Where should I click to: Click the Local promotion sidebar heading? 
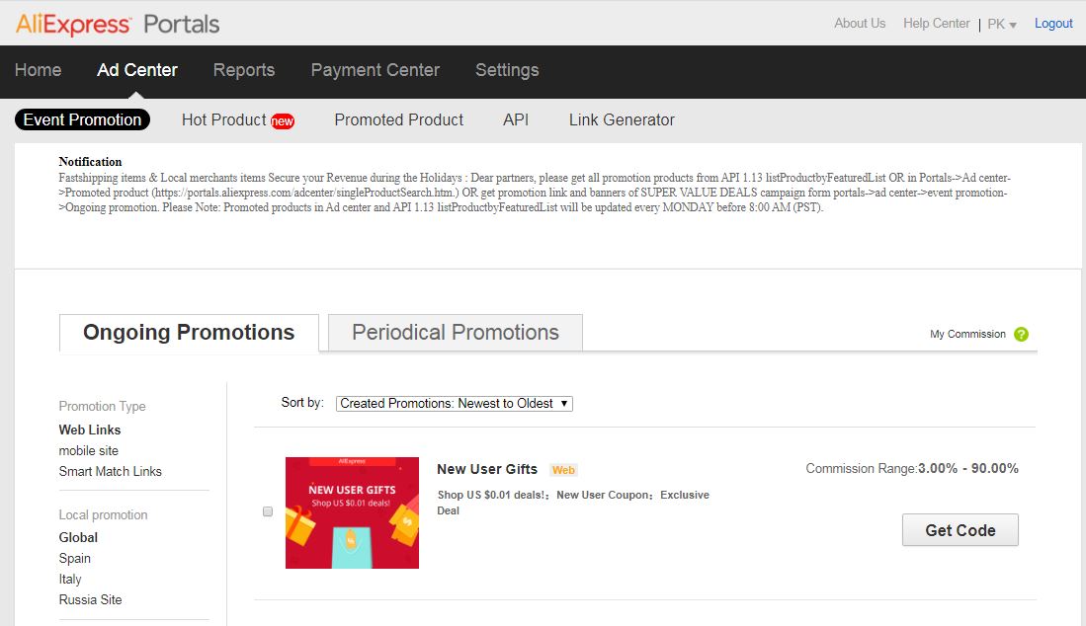tap(103, 514)
